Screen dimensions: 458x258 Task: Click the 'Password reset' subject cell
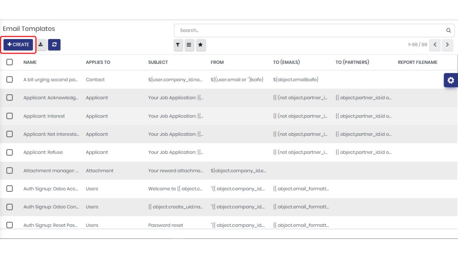(166, 225)
